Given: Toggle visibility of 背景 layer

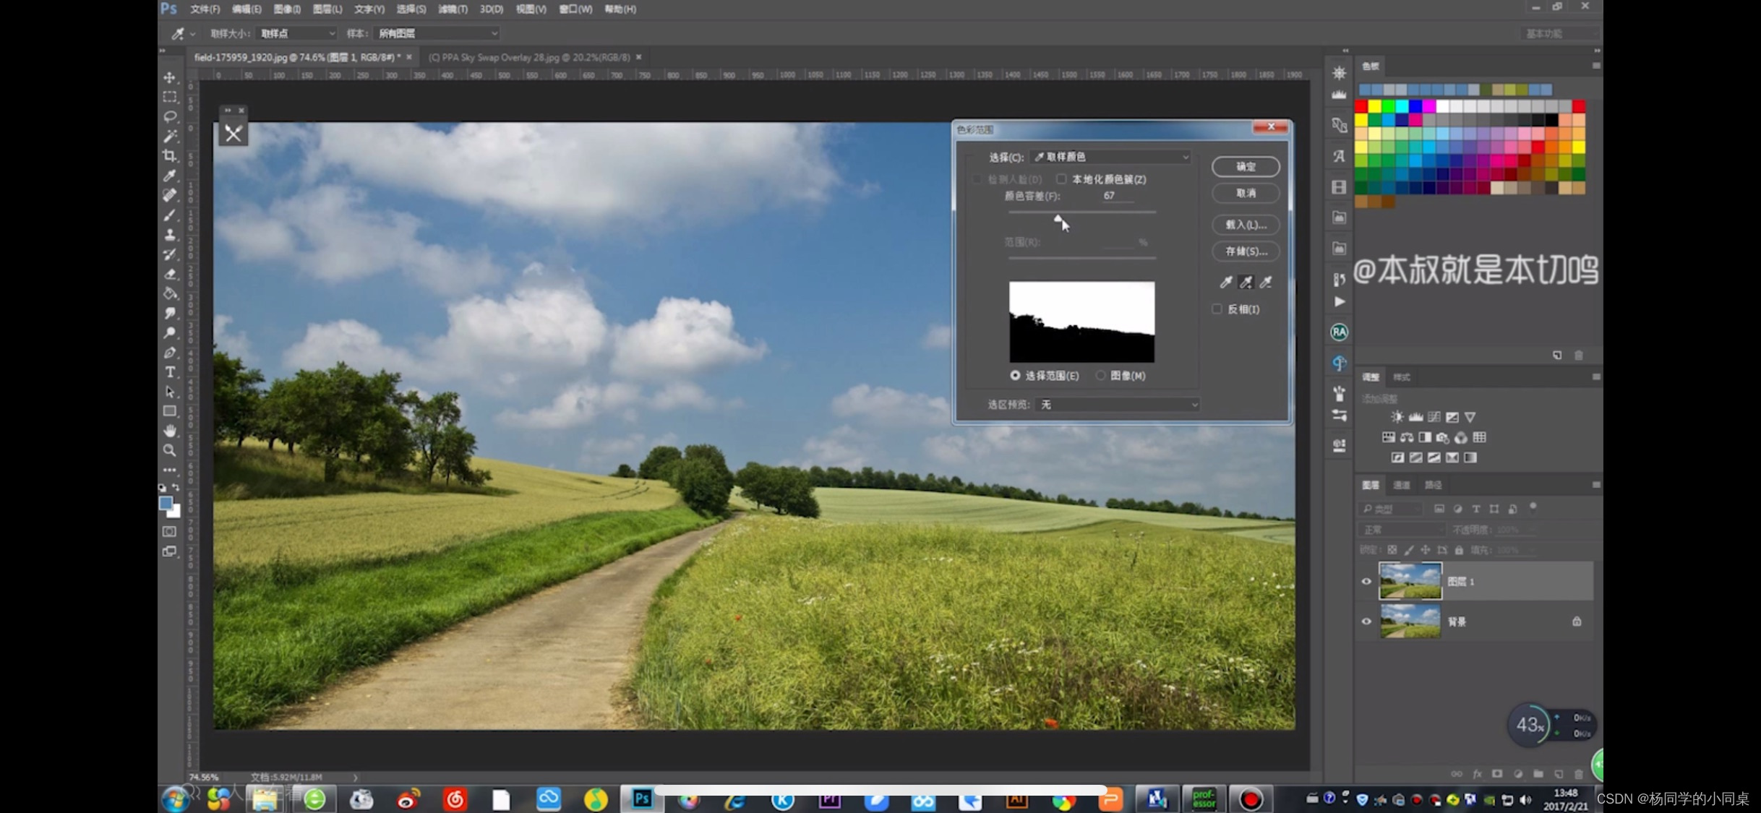Looking at the screenshot, I should pos(1366,621).
